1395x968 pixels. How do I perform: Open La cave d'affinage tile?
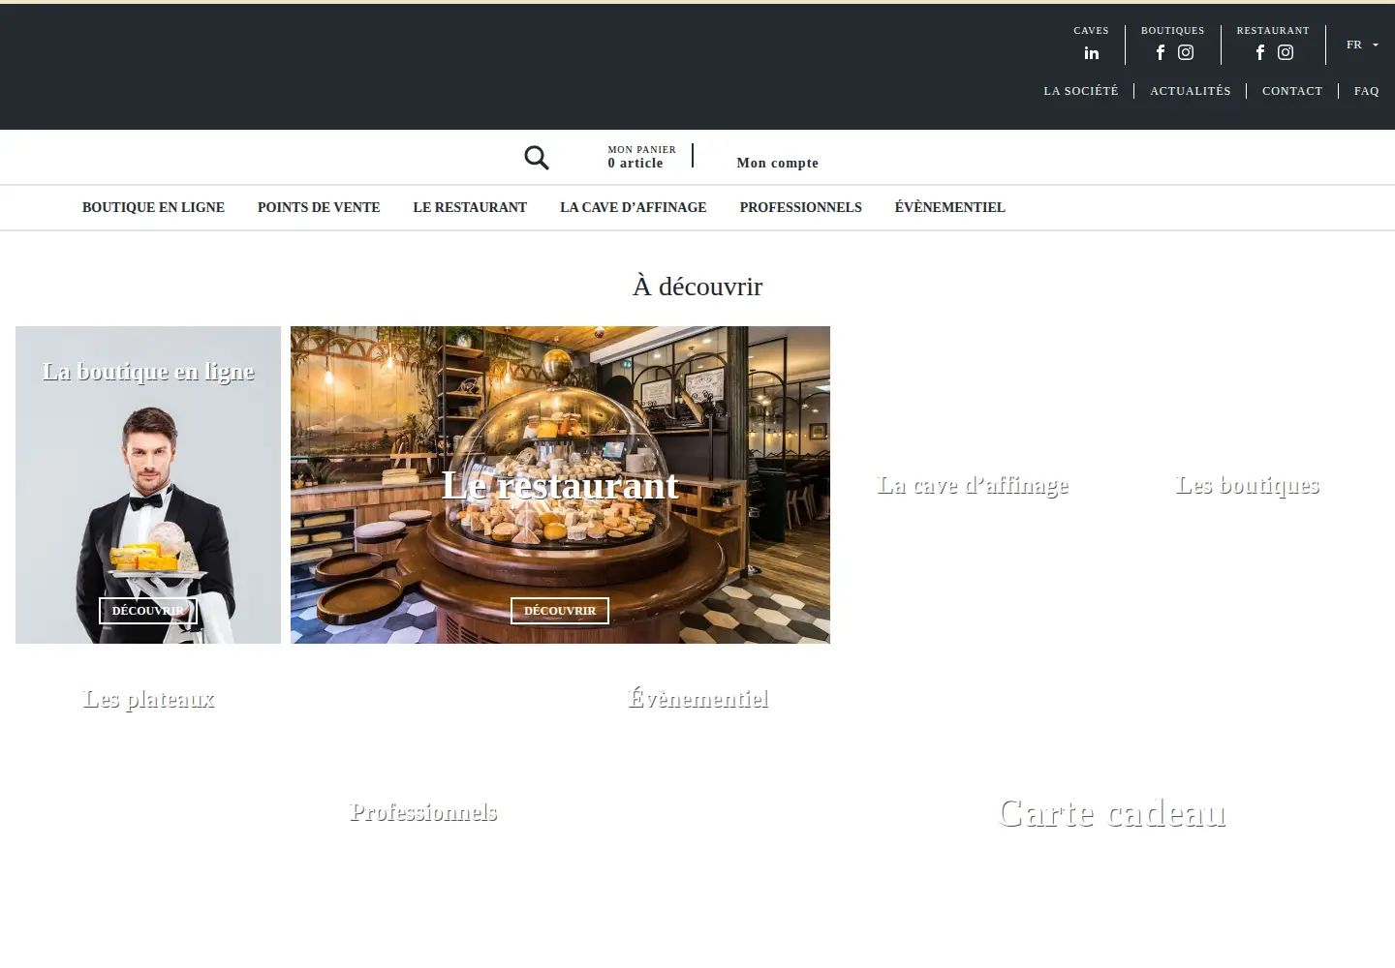click(973, 485)
